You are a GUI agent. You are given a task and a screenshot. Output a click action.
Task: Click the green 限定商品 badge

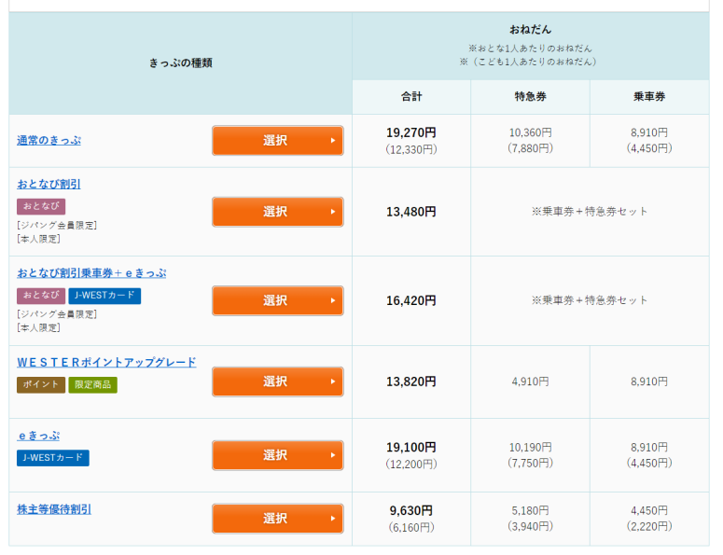point(92,384)
